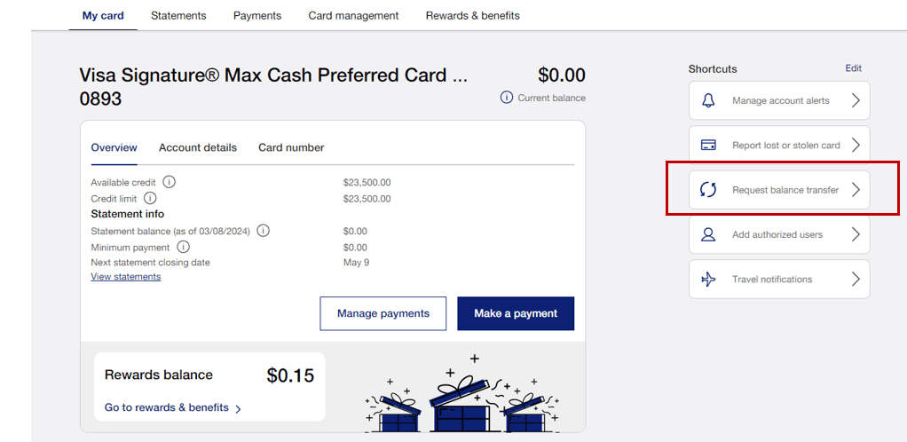
Task: Click info icon next to Available credit
Action: [169, 182]
